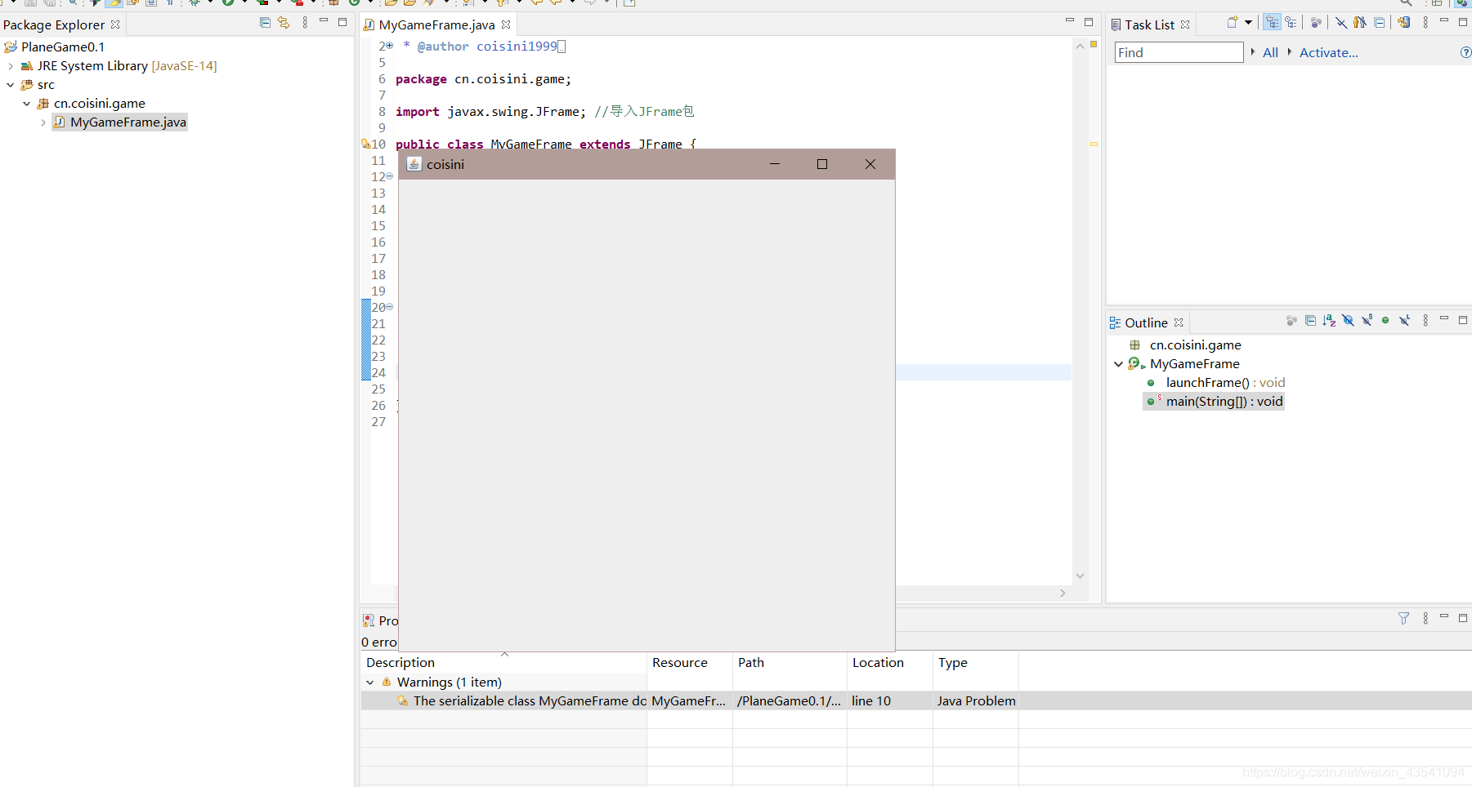Screen dimensions: 1472x787
Task: Click the Find field in Task List
Action: coord(1179,52)
